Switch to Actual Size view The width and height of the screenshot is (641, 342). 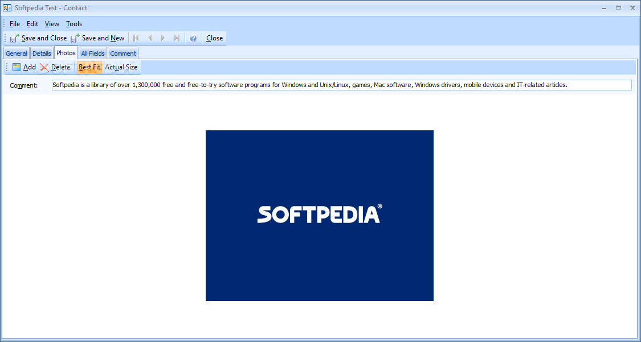pyautogui.click(x=121, y=67)
